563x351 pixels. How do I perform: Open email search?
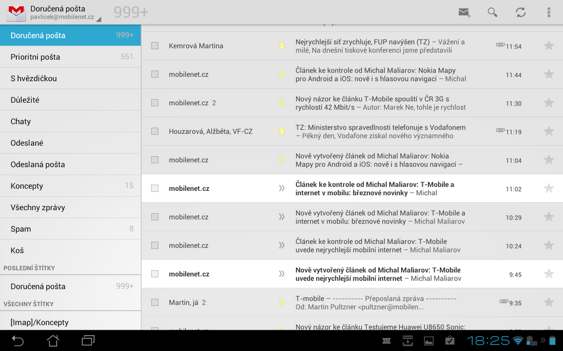[x=492, y=12]
